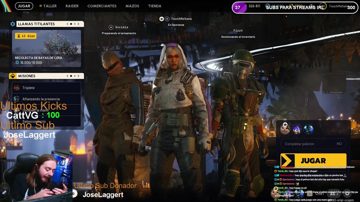Viewport: 360px width, 202px height.
Task: Select the Fizzt player name
Action: pos(238,31)
